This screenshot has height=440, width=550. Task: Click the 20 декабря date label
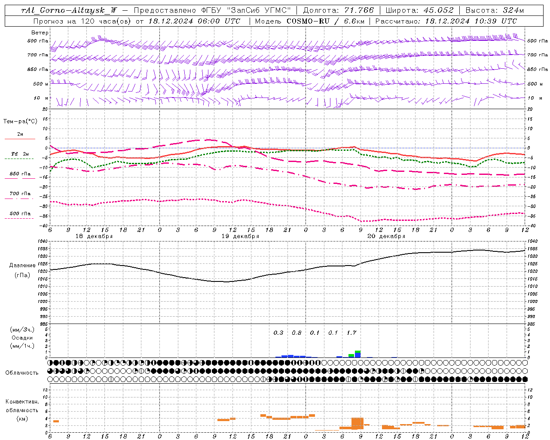click(386, 236)
